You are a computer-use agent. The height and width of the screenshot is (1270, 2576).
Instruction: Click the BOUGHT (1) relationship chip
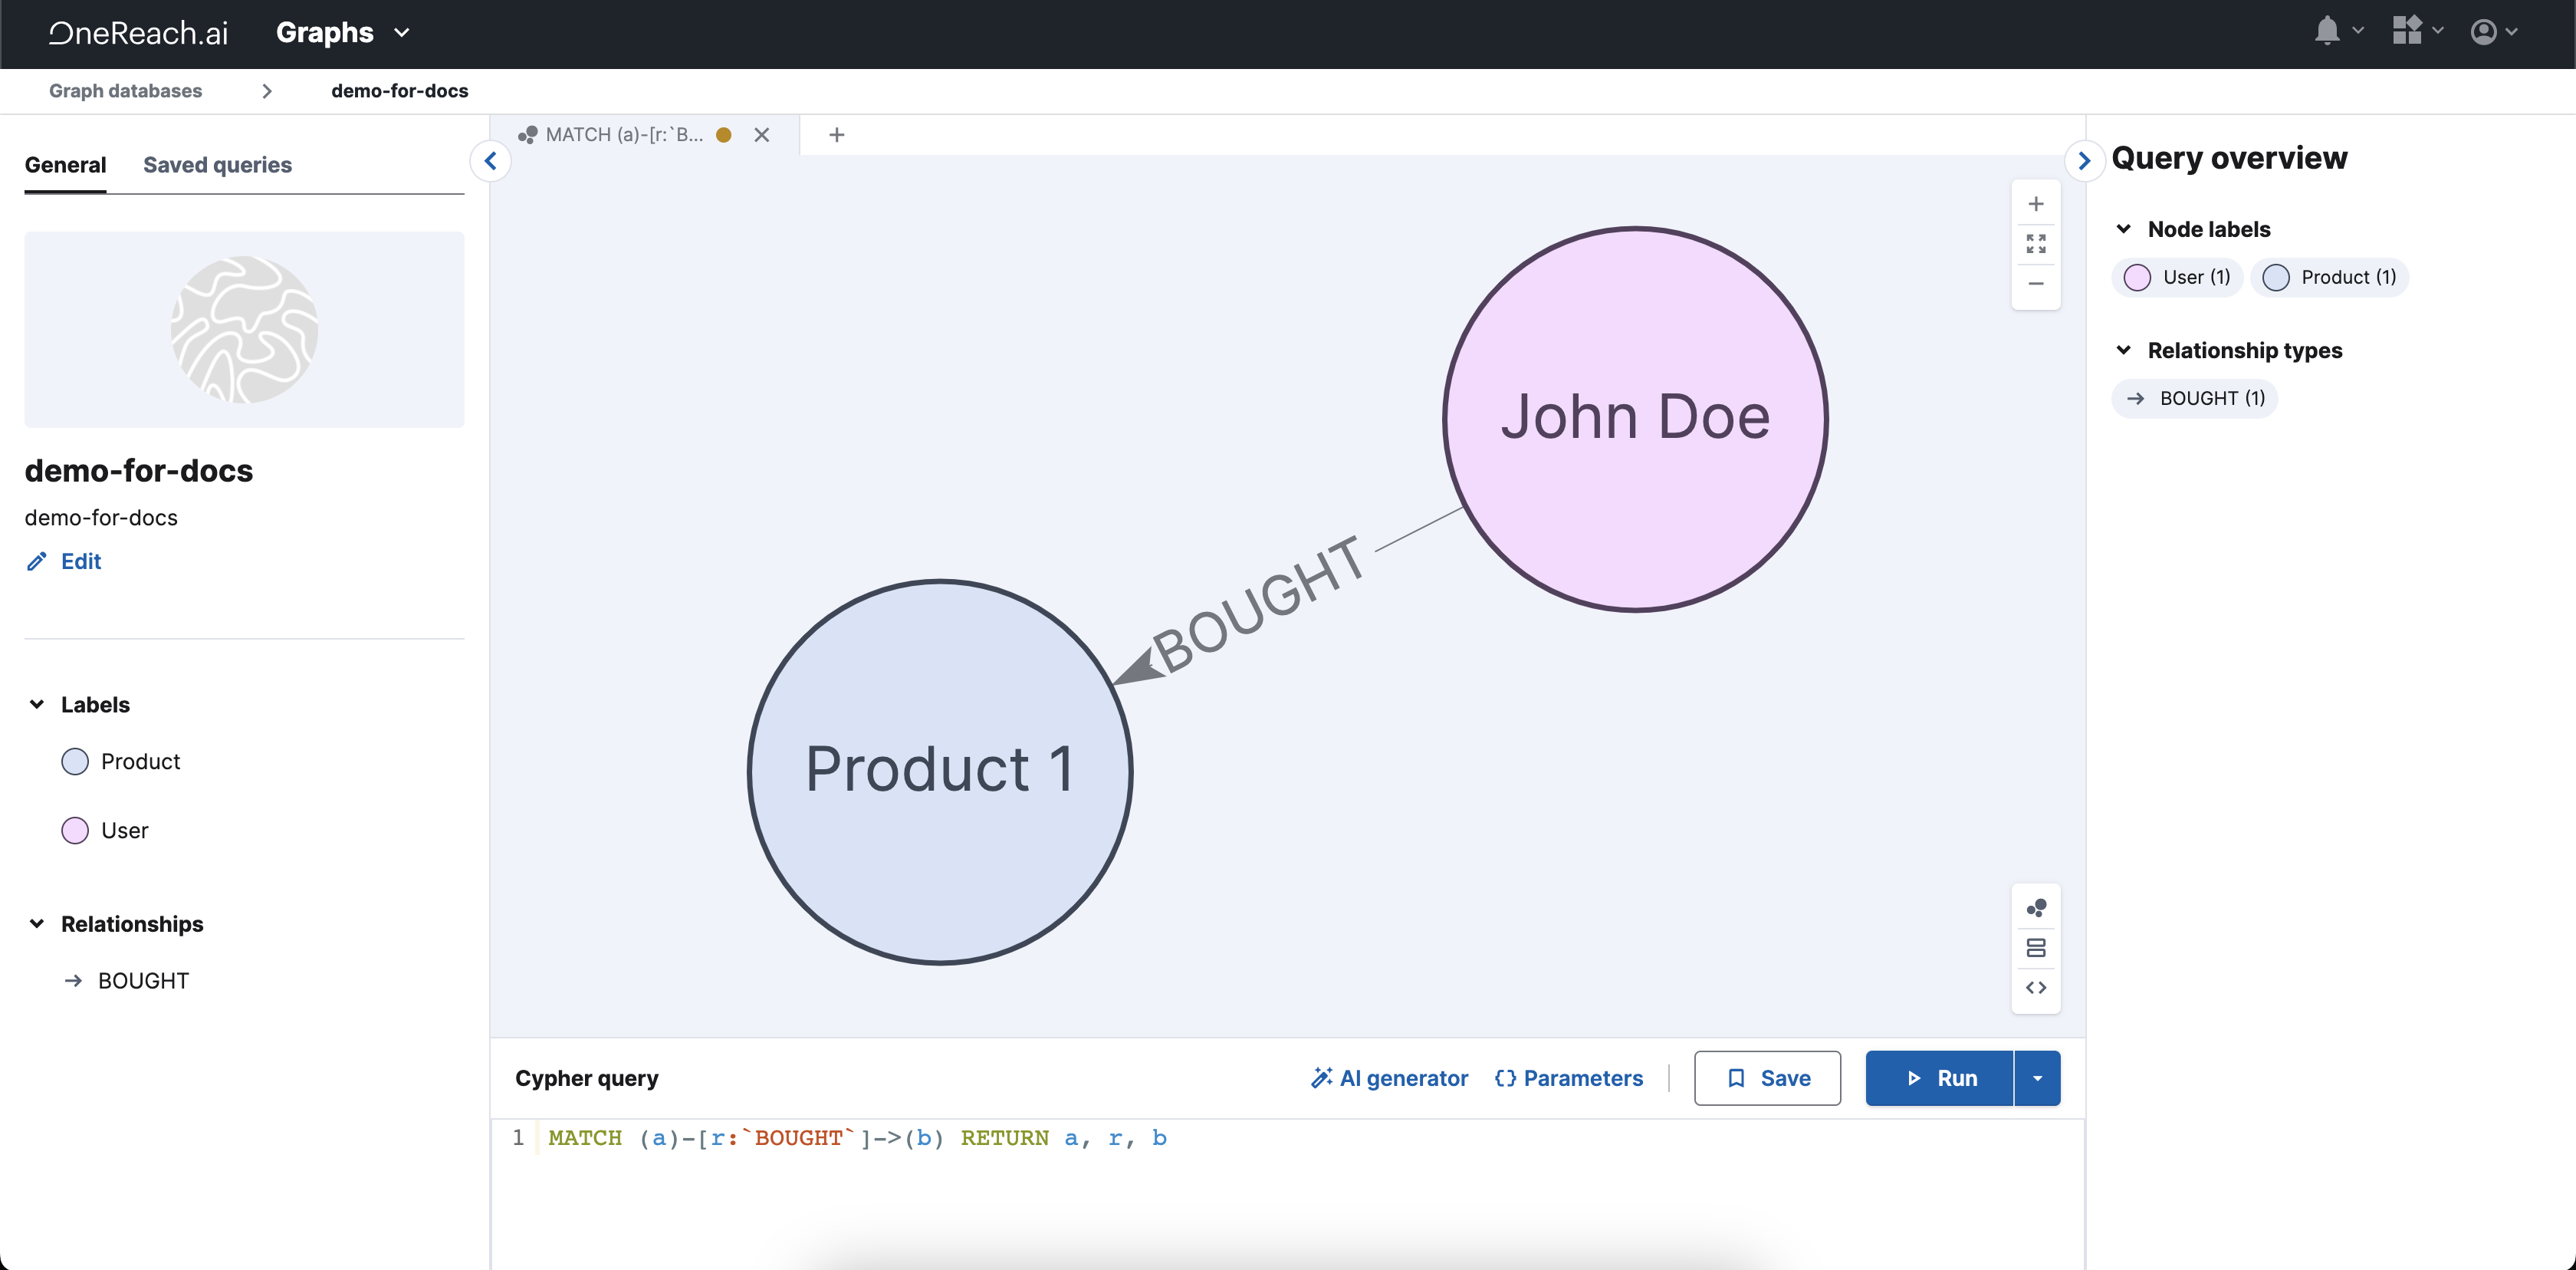pyautogui.click(x=2194, y=398)
